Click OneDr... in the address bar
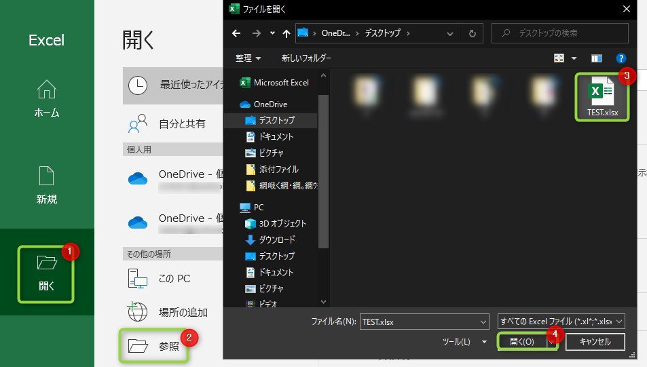The width and height of the screenshot is (647, 367). click(x=335, y=33)
